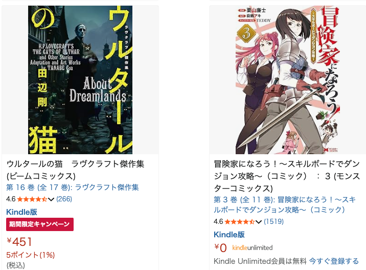Open the ウルタールの猫 book cover image
Viewport: 366px width, 270px height.
click(x=80, y=80)
